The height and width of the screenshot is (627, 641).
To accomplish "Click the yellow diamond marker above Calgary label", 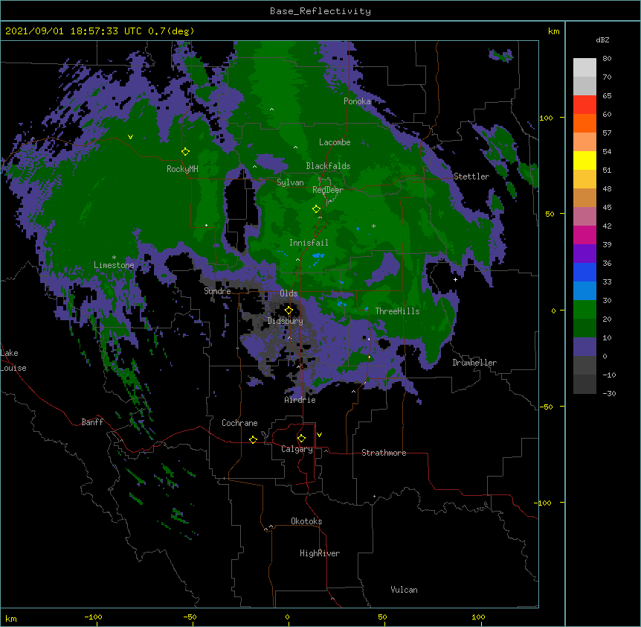I will click(x=301, y=439).
